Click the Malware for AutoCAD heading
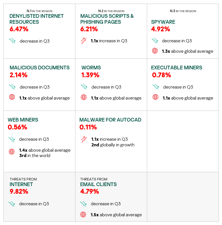Screen dimensions: 222x225 (110, 120)
